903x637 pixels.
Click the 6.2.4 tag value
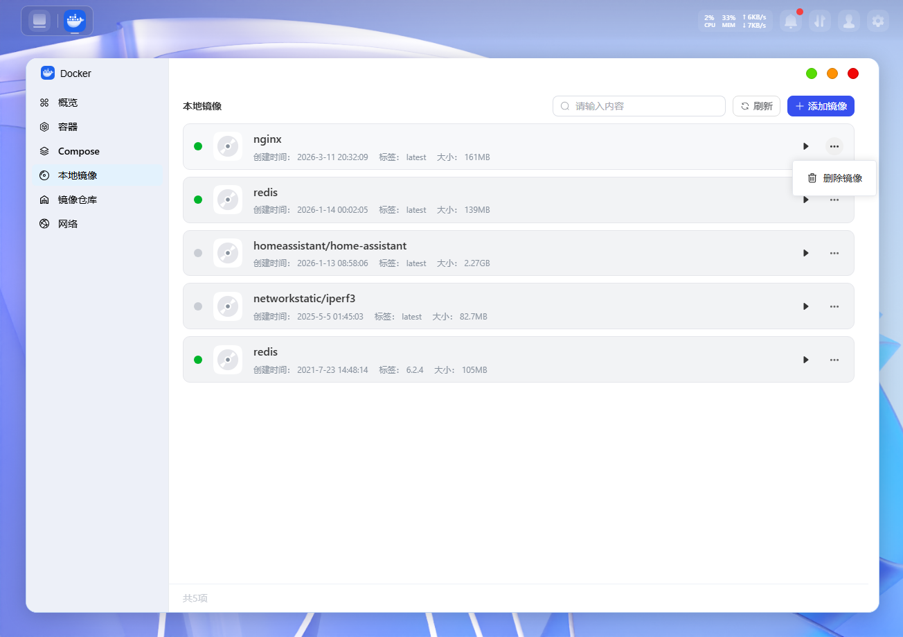(415, 370)
